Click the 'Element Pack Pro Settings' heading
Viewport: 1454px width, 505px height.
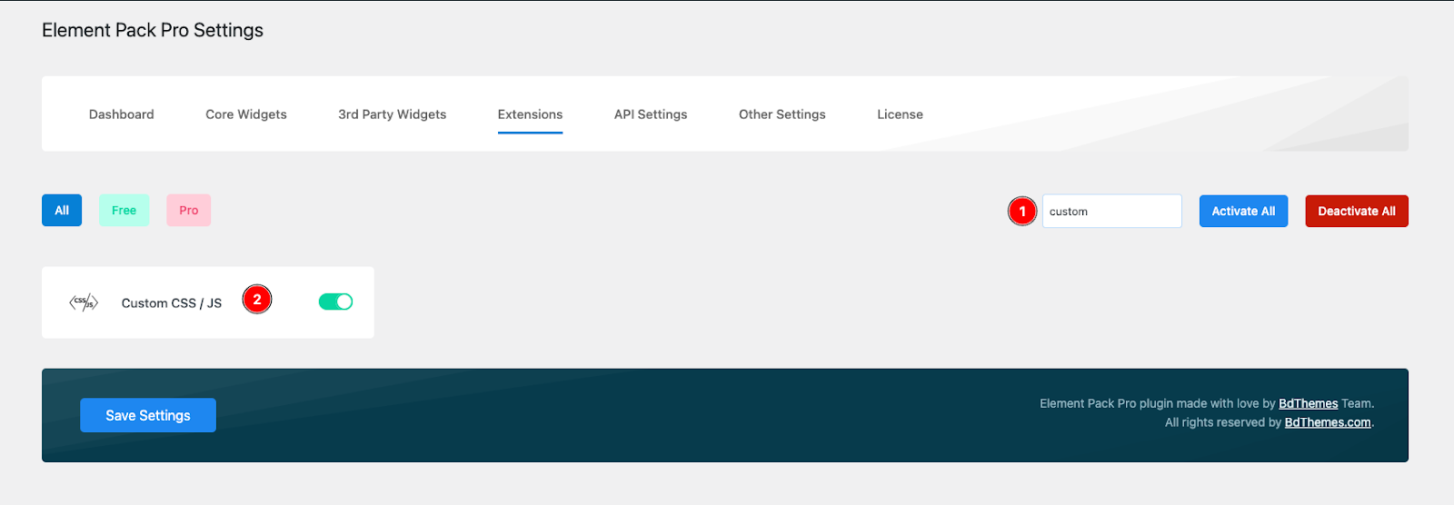153,30
